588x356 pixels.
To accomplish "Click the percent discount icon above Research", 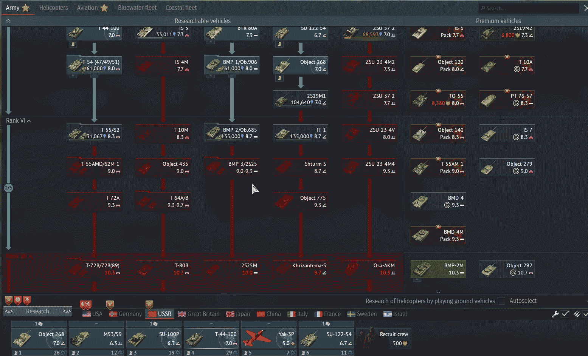I will pyautogui.click(x=26, y=301).
